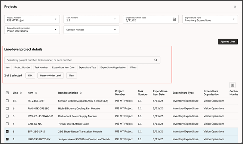Click 'Juniper Nexus 9300 Data Center Leaf Switch'

point(84,139)
